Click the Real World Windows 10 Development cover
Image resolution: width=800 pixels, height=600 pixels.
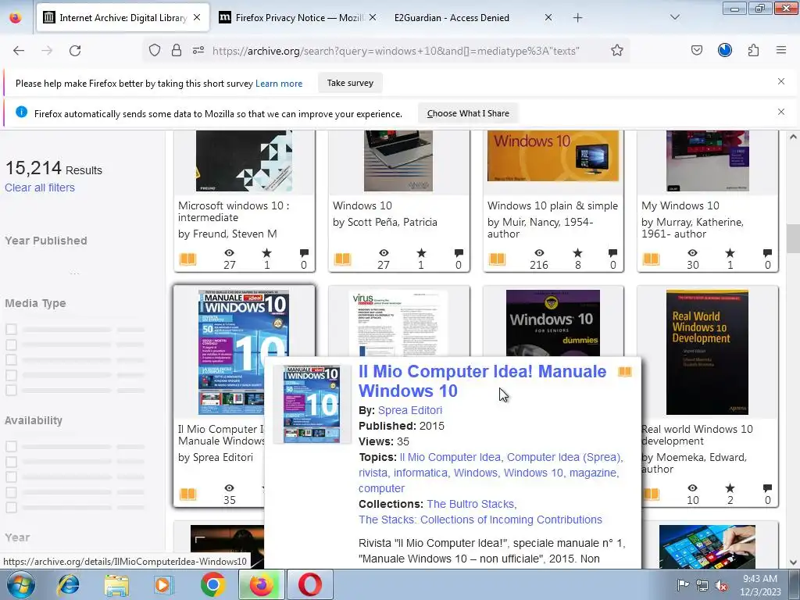point(707,352)
